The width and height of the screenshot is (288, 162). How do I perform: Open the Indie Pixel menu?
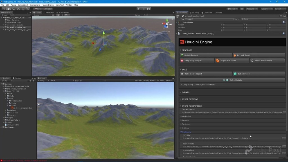tap(60, 5)
